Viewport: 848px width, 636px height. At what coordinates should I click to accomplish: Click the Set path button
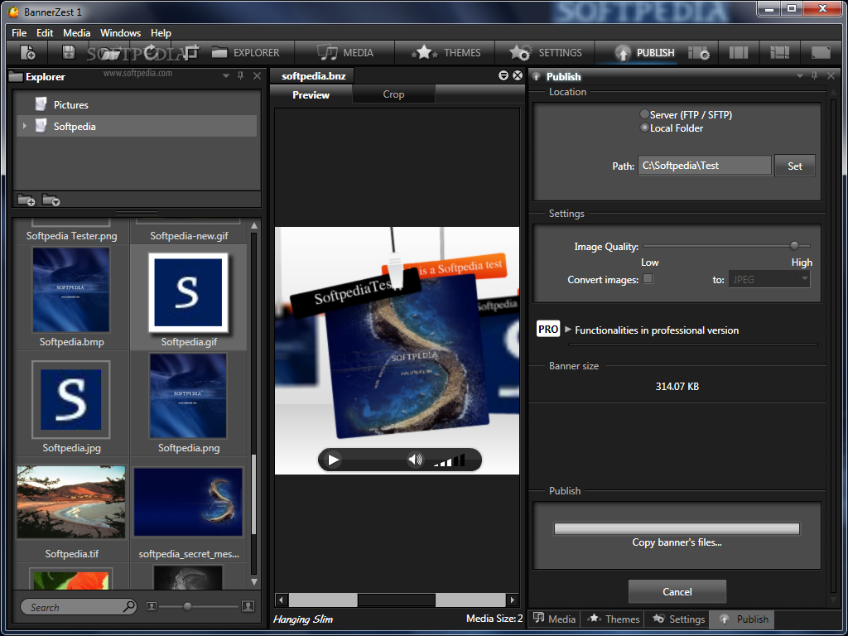click(794, 166)
